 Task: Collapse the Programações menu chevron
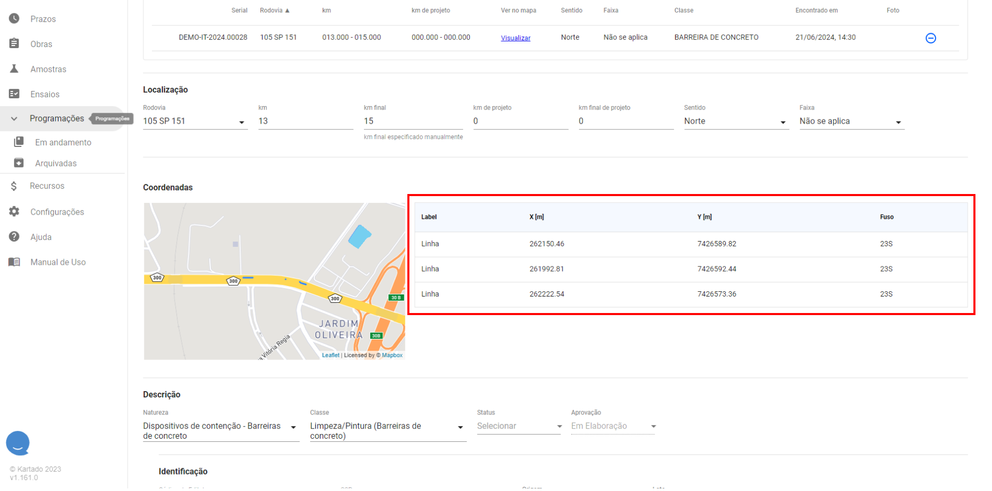[14, 118]
